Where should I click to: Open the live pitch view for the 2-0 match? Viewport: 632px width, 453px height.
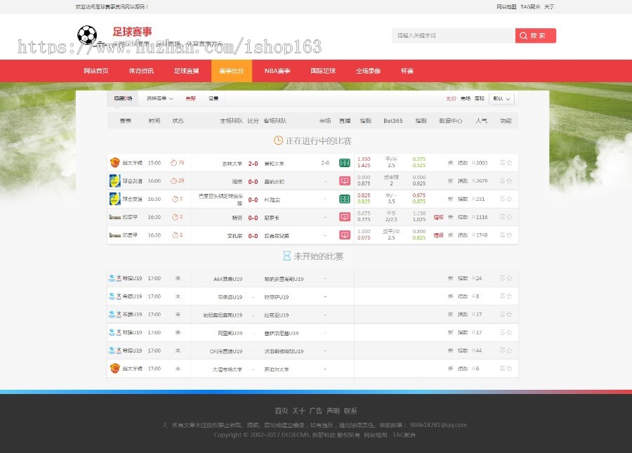click(345, 163)
